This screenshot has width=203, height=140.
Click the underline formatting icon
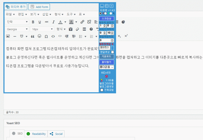tap(40, 22)
